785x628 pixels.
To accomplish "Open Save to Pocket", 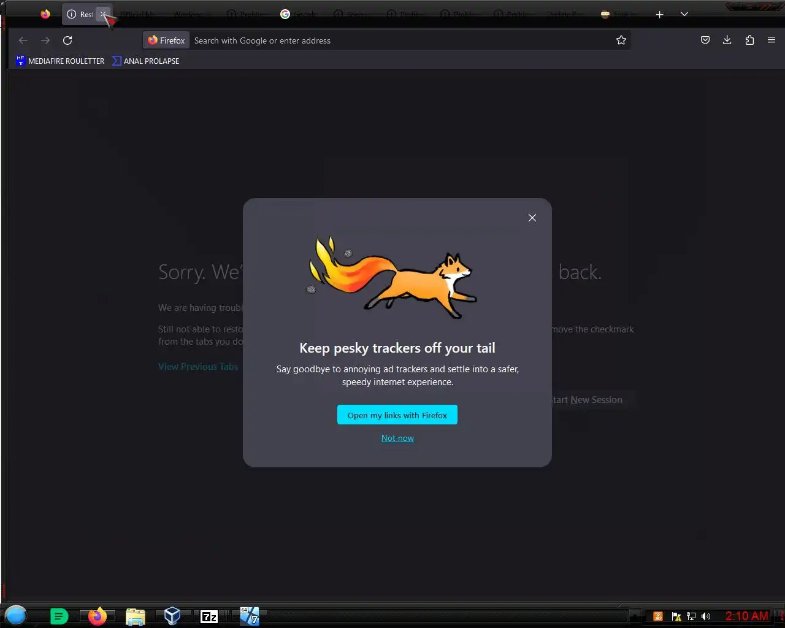I will click(x=705, y=40).
